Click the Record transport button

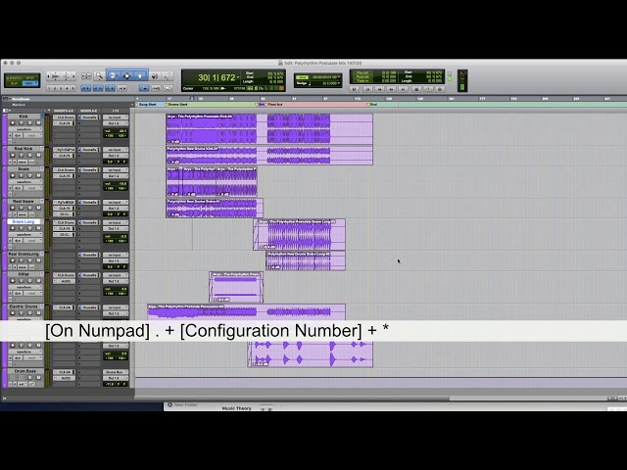click(440, 89)
